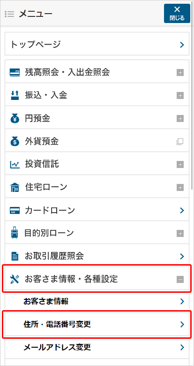Screen dimensions: 194x366
Task: Open the トップページ menu item
Action: [97, 44]
